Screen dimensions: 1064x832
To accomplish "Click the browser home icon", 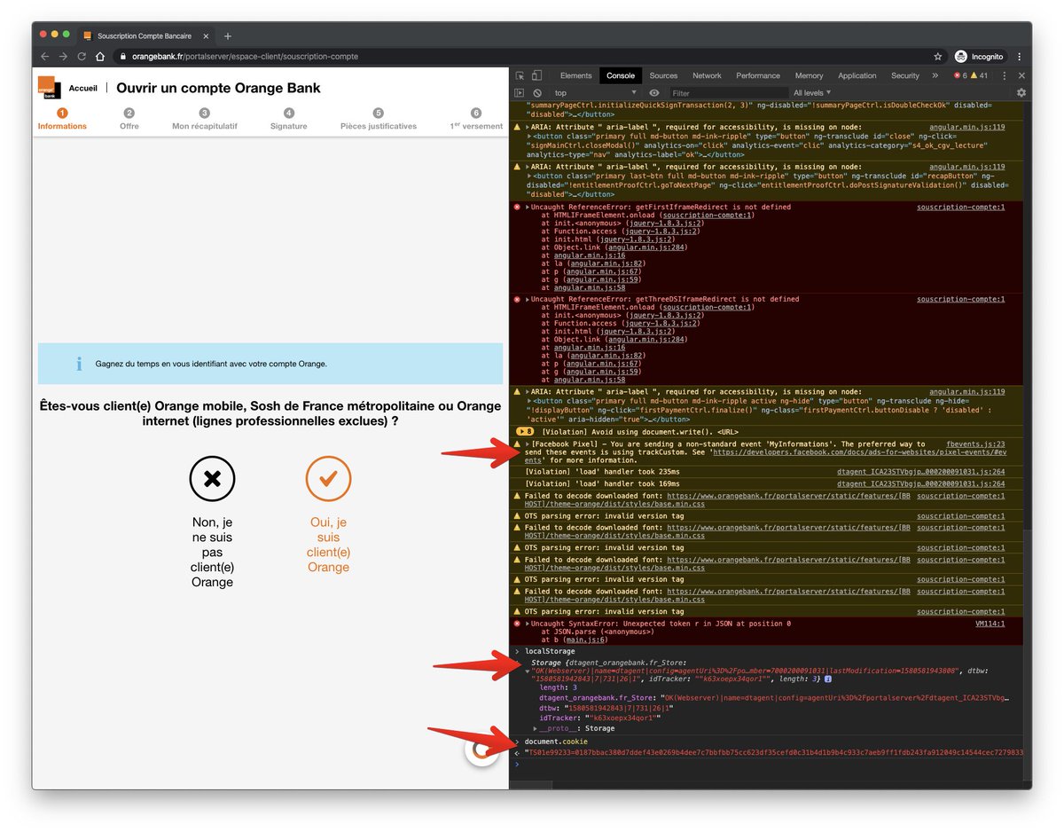I will click(102, 56).
